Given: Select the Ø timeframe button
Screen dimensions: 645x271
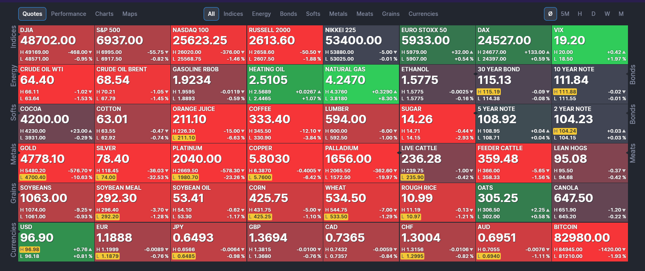Looking at the screenshot, I should 550,14.
